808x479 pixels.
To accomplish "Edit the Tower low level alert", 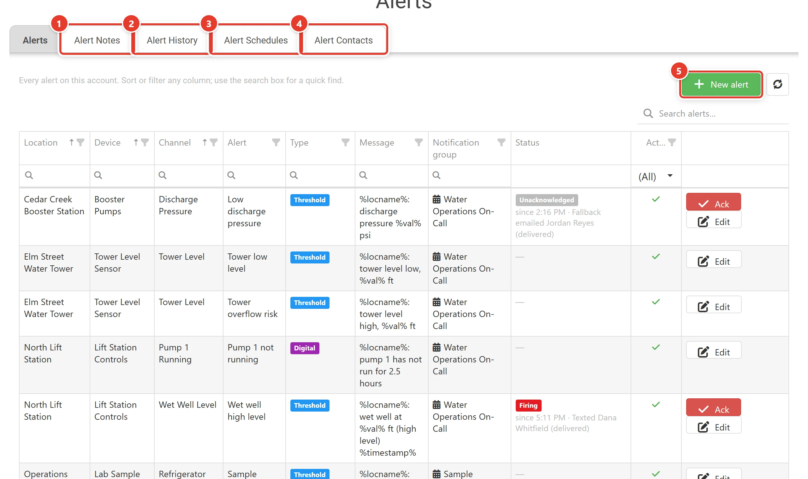I will (x=713, y=260).
